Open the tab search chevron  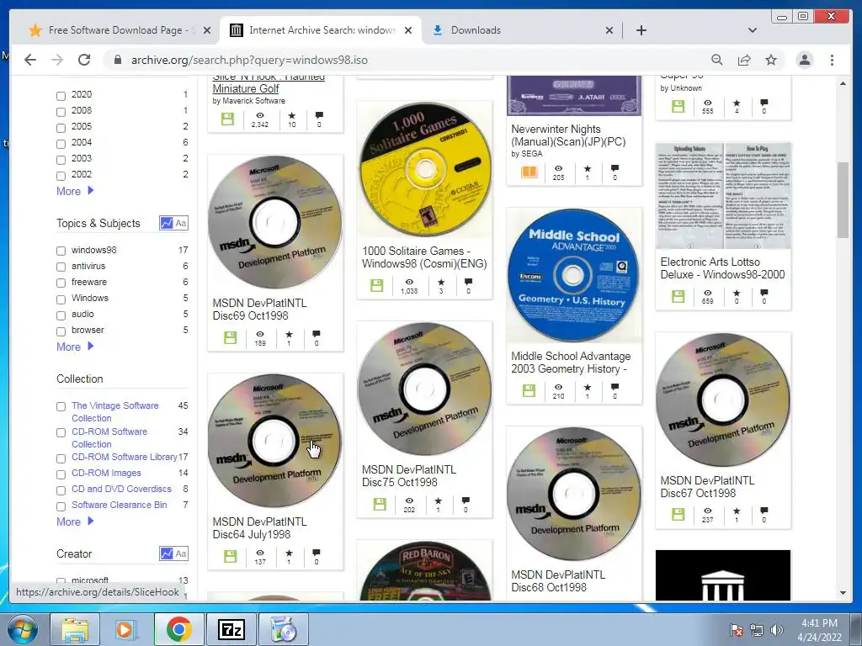(x=752, y=30)
